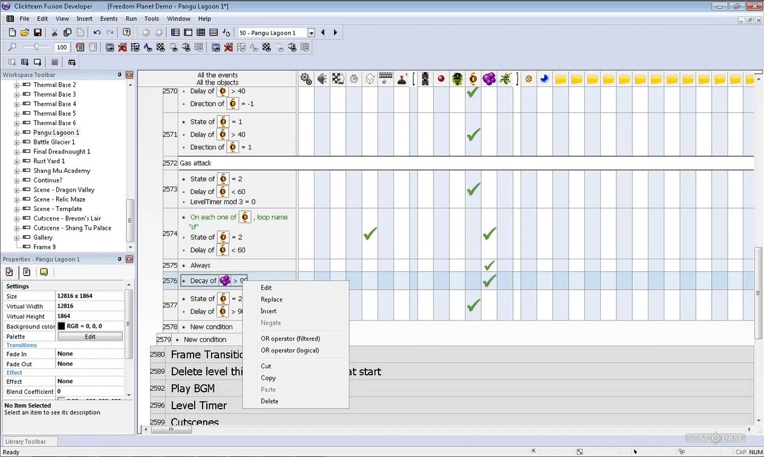Click the black background color swatch
This screenshot has height=457, width=764.
click(61, 326)
